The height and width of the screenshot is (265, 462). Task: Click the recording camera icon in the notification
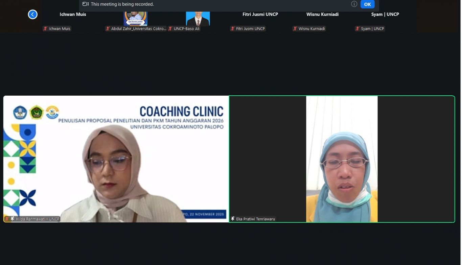coord(86,4)
